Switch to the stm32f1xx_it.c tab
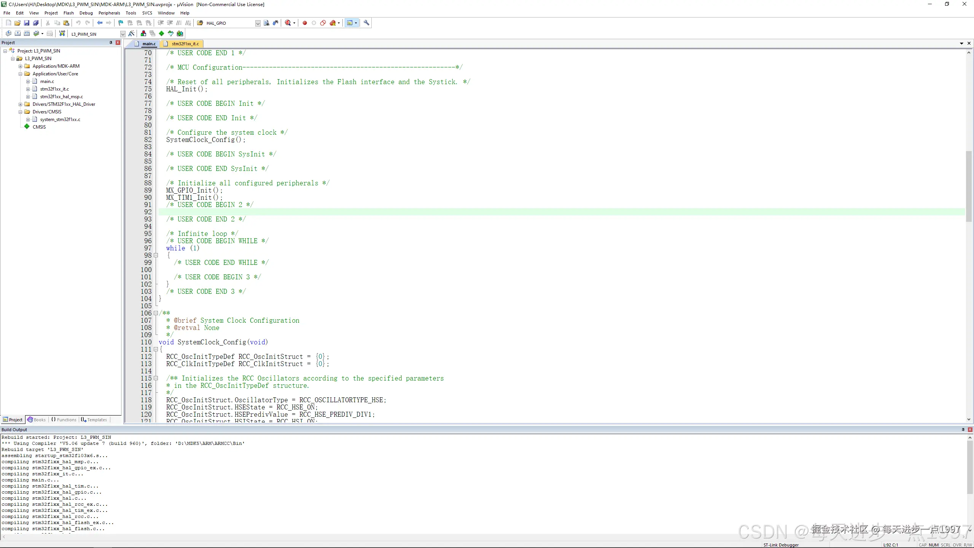This screenshot has height=548, width=974. point(185,44)
